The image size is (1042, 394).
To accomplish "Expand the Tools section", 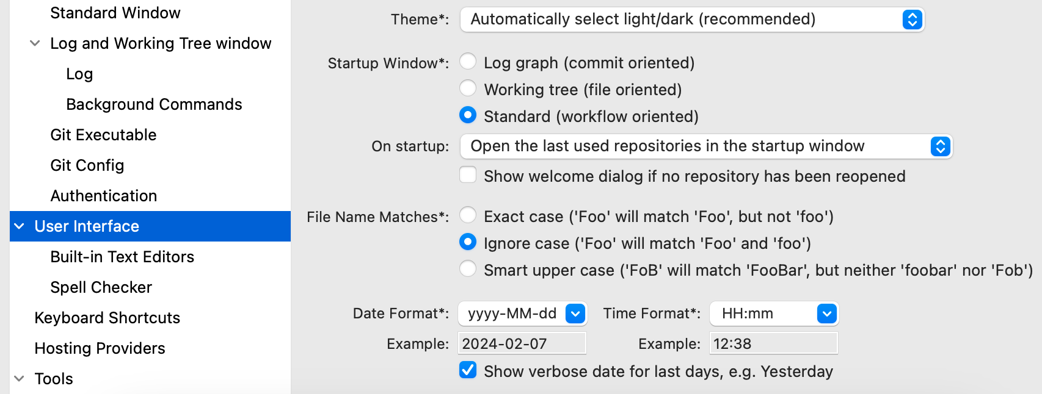I will (x=20, y=378).
